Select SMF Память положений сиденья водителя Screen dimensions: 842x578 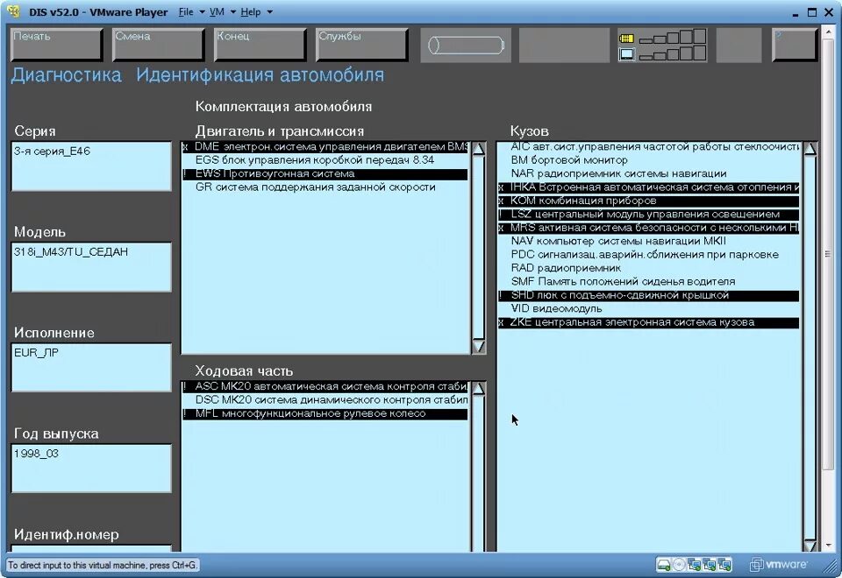[x=648, y=281]
